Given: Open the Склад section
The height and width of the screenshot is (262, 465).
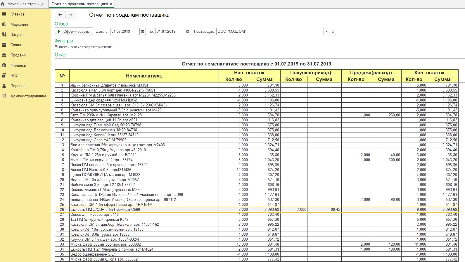Looking at the screenshot, I should [16, 45].
